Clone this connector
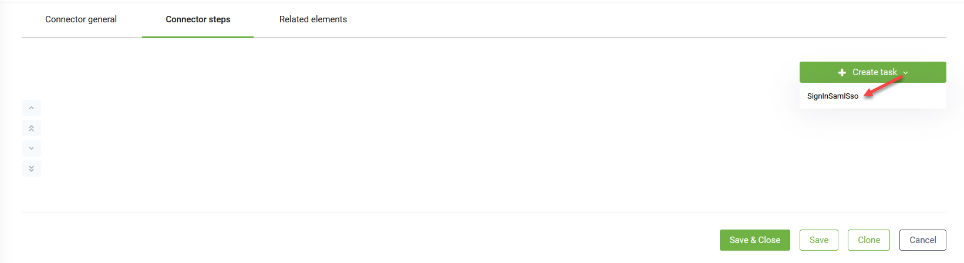 coord(869,240)
